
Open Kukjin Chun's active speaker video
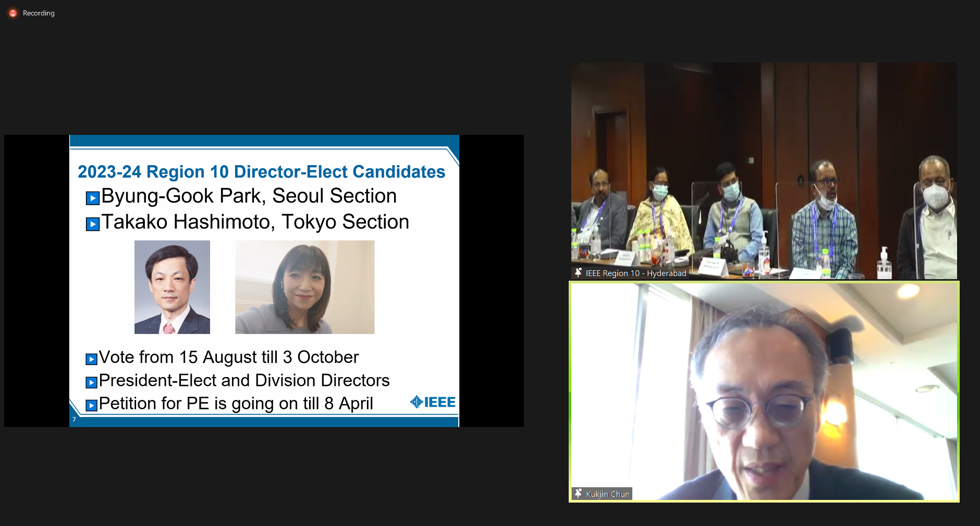764,392
